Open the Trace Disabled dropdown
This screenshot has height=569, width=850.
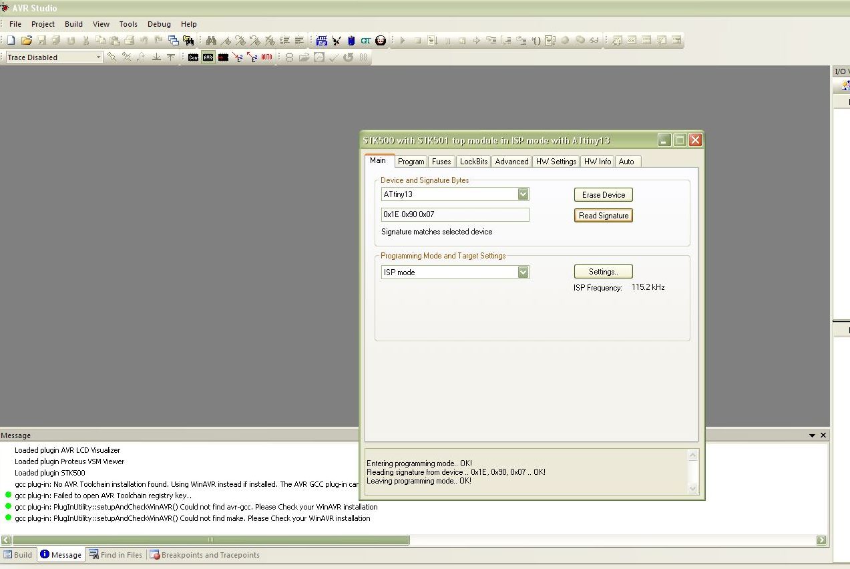(98, 57)
